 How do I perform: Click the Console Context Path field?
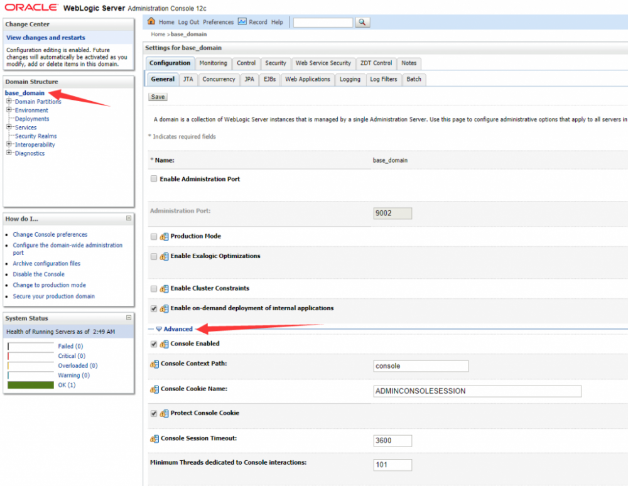point(421,366)
